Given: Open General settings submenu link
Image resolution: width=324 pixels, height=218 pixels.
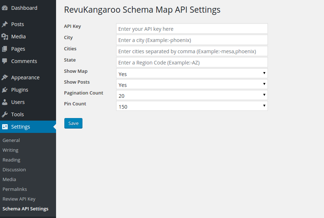Looking at the screenshot, I should click(x=11, y=140).
